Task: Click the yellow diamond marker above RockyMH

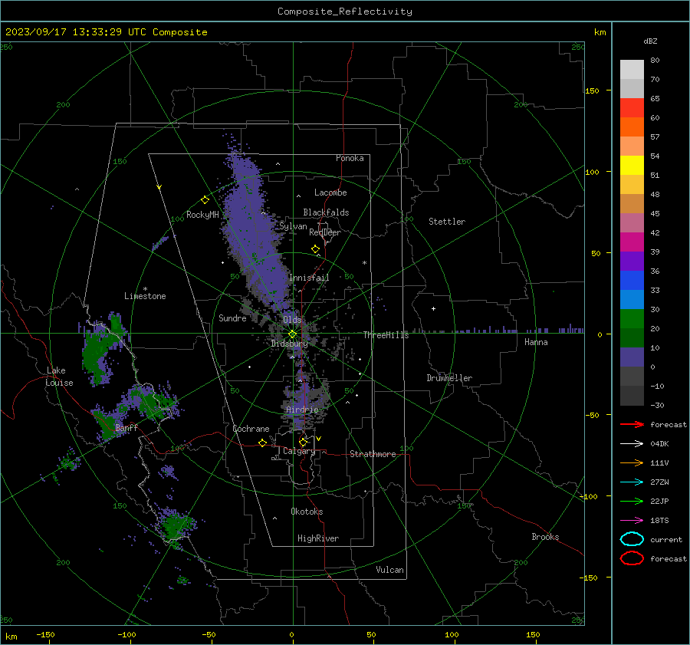Action: point(205,200)
